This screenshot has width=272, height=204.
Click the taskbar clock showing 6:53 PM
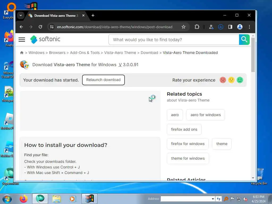click(258, 199)
